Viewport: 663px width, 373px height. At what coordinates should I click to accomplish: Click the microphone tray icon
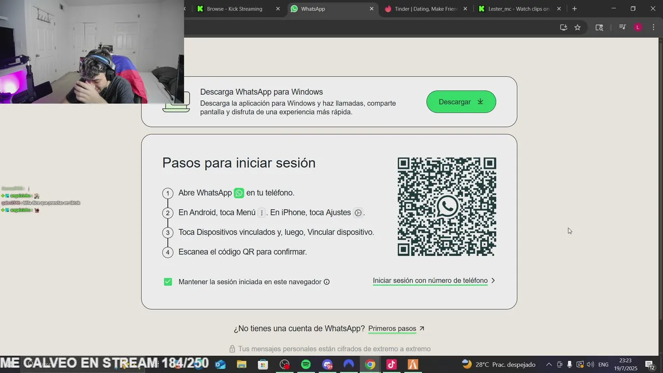pyautogui.click(x=570, y=365)
